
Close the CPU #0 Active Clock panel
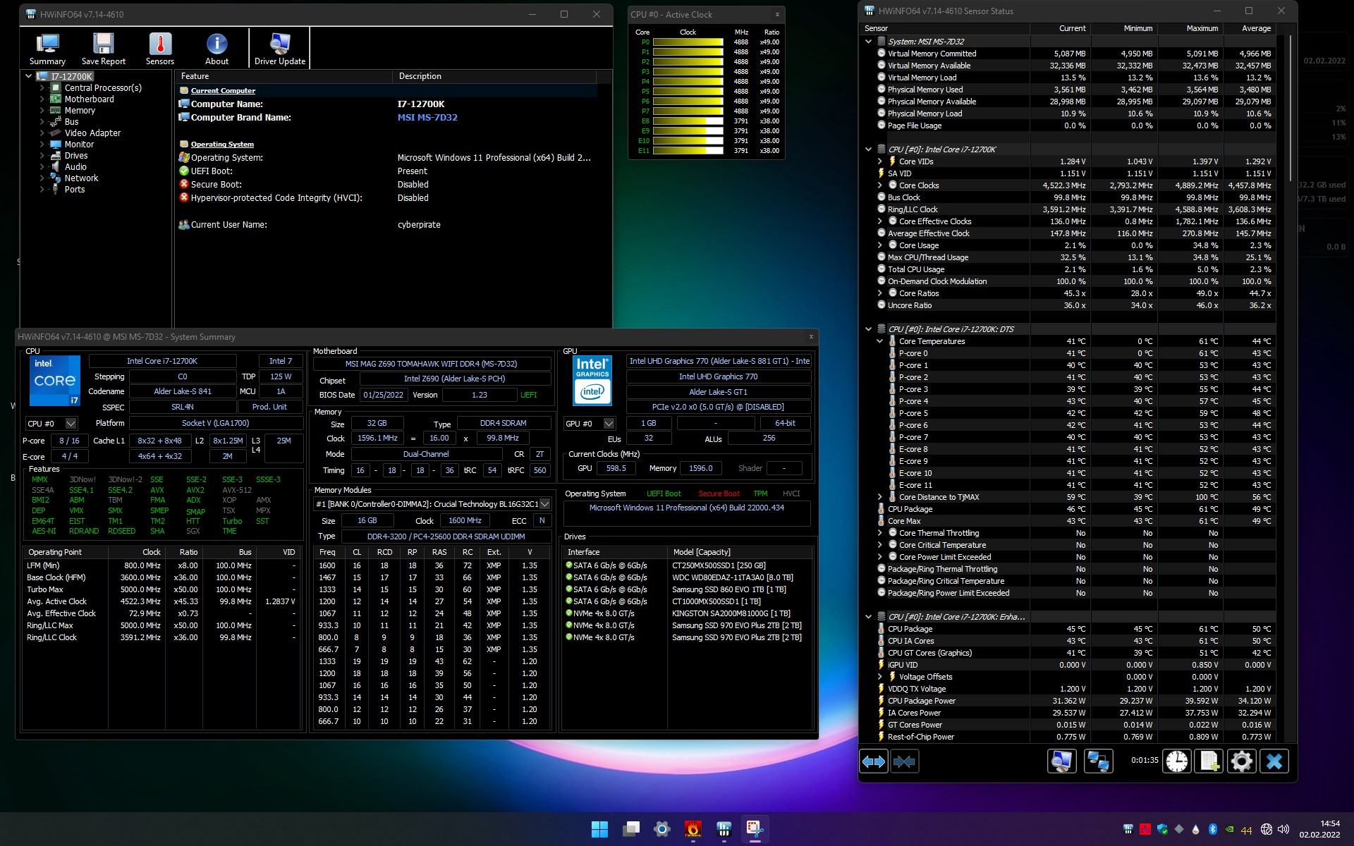pos(777,14)
